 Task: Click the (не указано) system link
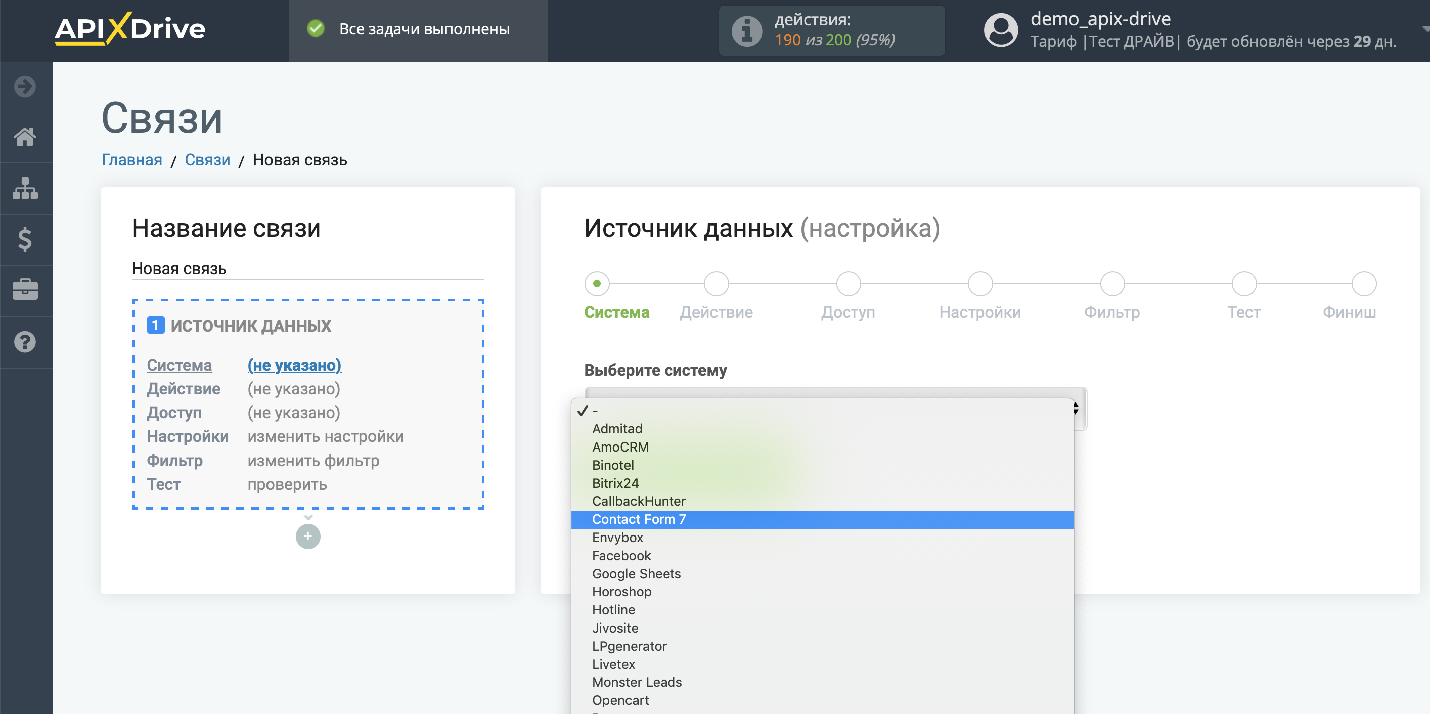pos(294,365)
